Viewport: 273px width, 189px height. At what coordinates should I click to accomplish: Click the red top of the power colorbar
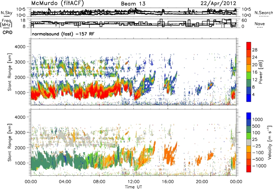(x=249, y=46)
